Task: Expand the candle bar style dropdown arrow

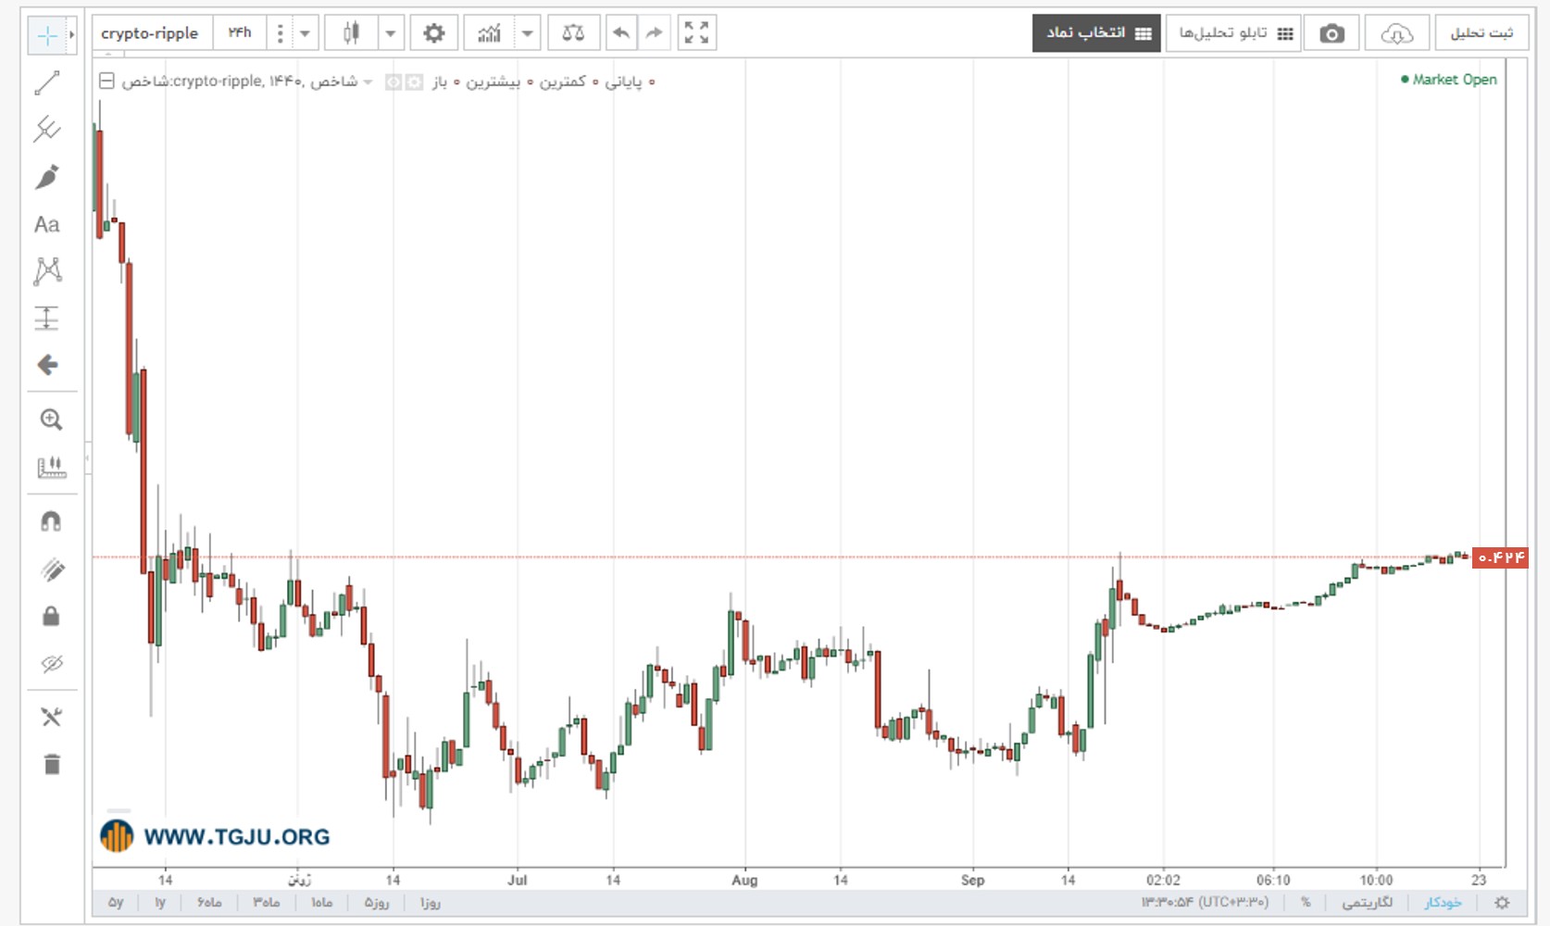Action: tap(391, 33)
